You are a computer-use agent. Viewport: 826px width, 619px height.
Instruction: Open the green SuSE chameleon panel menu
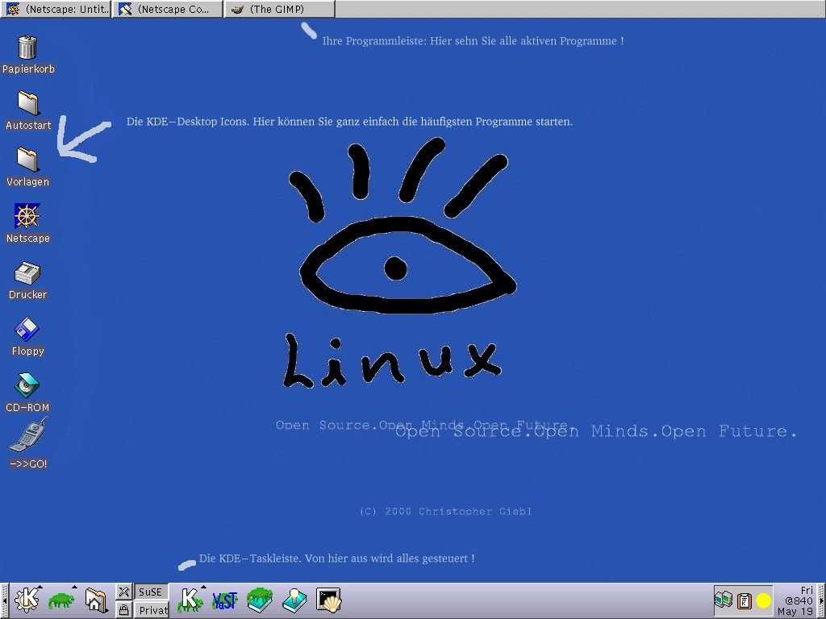pyautogui.click(x=61, y=600)
